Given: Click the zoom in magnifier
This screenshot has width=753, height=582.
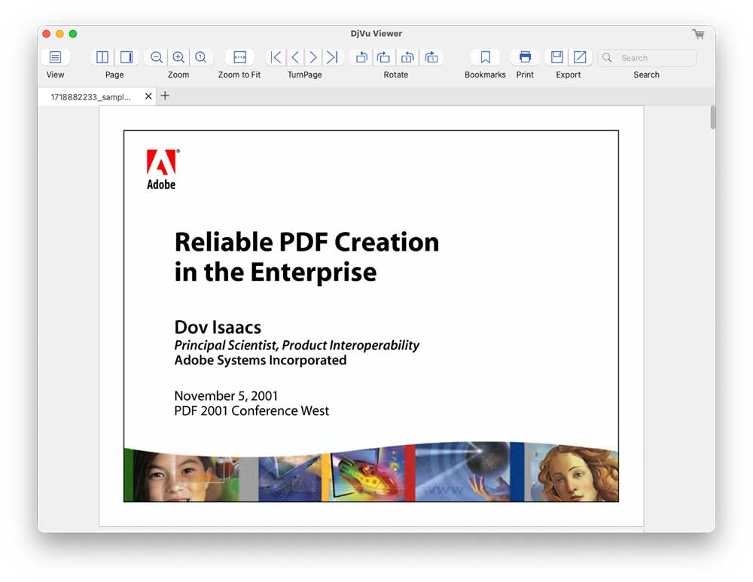Looking at the screenshot, I should 178,58.
